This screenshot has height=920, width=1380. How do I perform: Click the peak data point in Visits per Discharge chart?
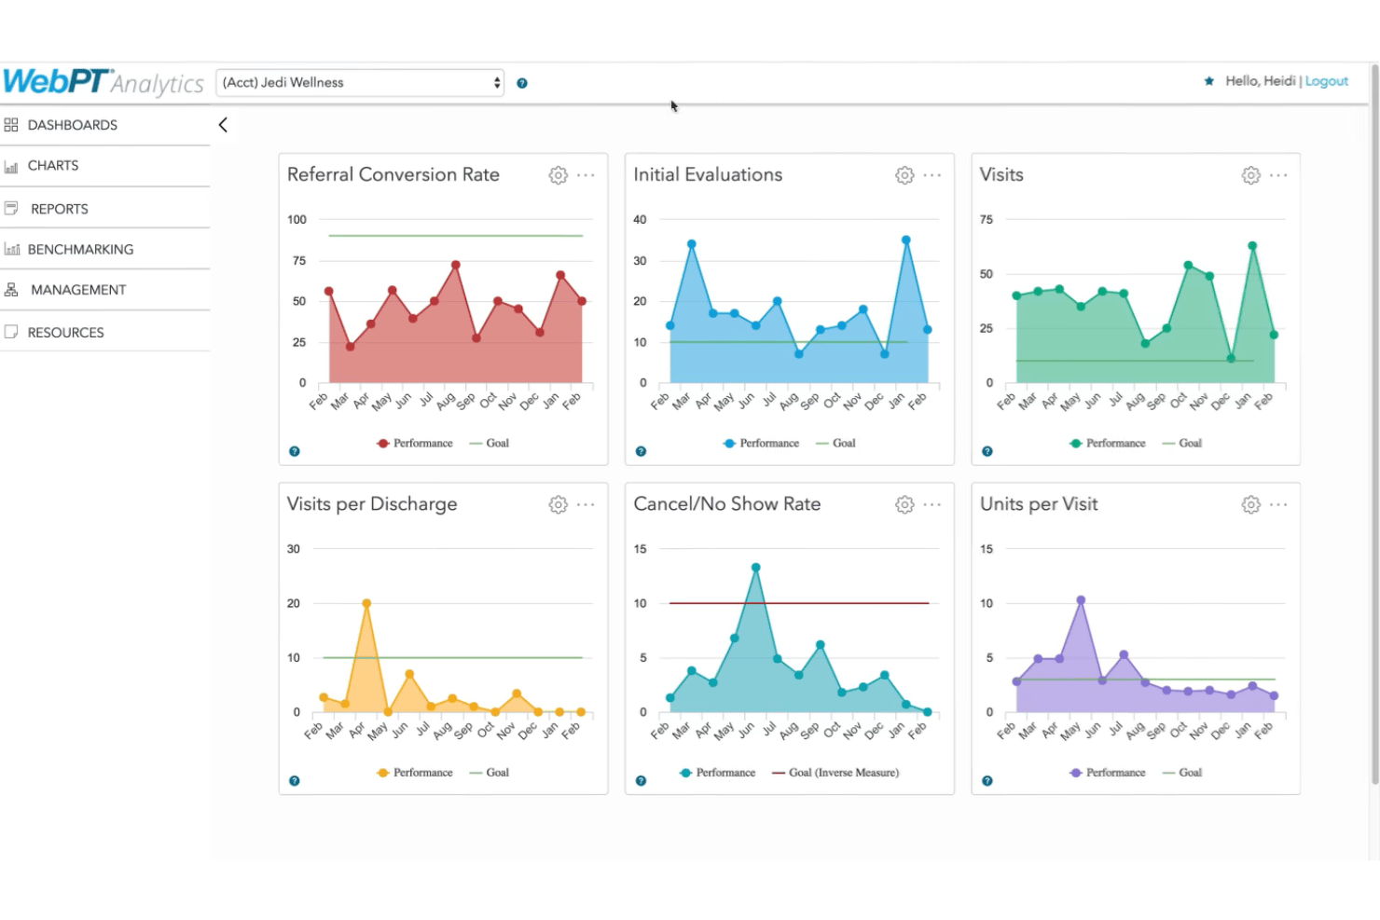[x=366, y=603]
